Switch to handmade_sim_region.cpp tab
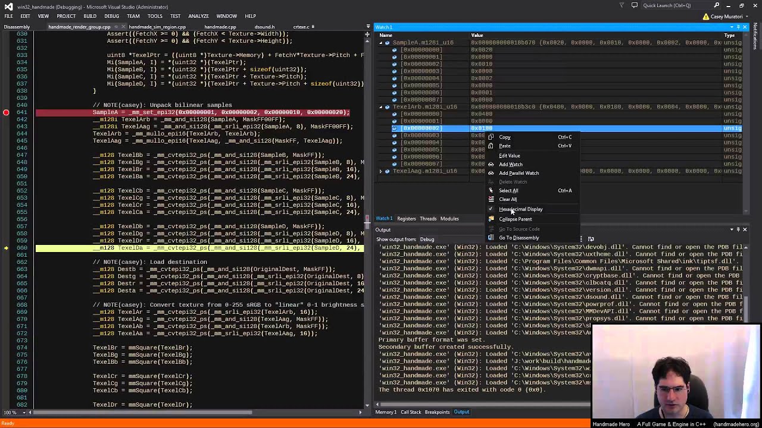762x428 pixels. click(157, 27)
